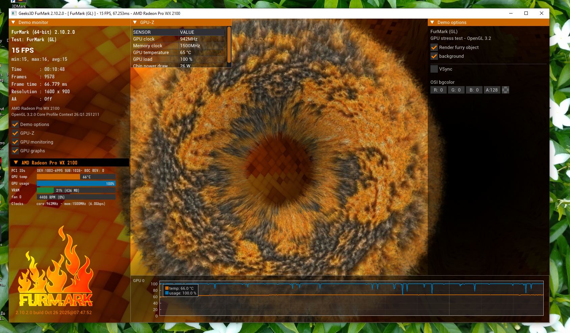
Task: Uncheck the Demo options checkbox
Action: [x=15, y=124]
